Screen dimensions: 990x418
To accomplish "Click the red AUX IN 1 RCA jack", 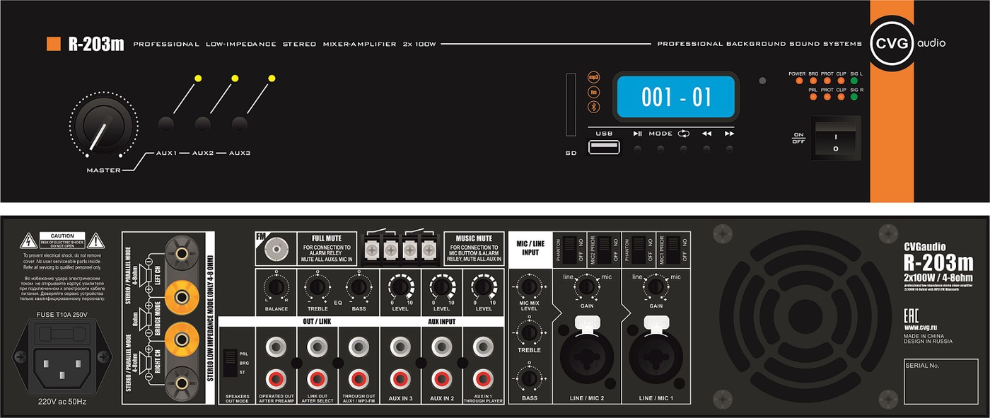I will coord(484,380).
